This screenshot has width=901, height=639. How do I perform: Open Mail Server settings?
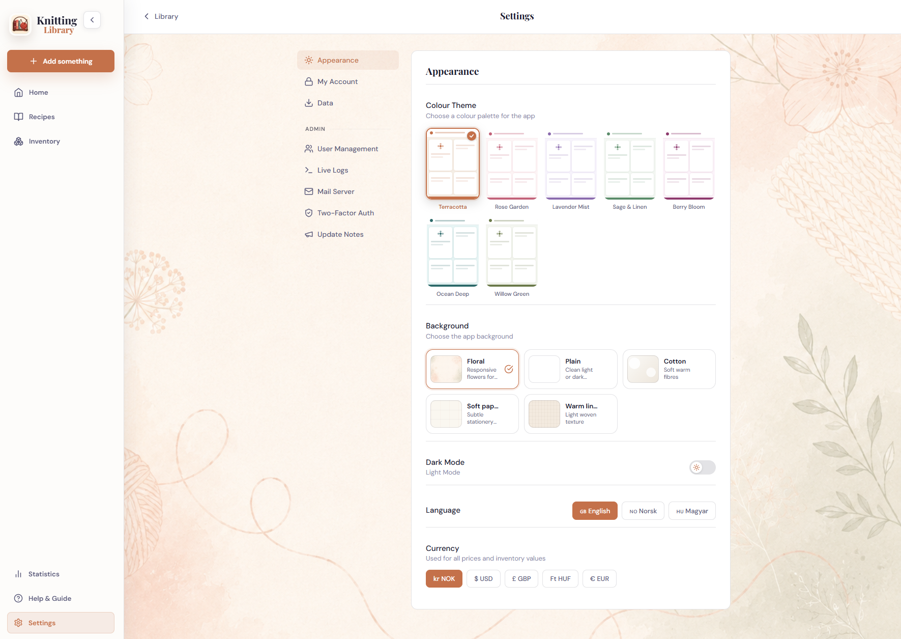[x=348, y=191]
